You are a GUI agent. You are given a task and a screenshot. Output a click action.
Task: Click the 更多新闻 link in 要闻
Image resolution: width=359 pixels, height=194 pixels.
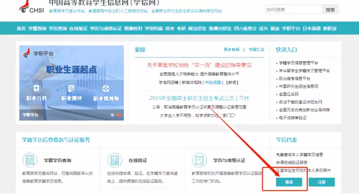click(231, 50)
